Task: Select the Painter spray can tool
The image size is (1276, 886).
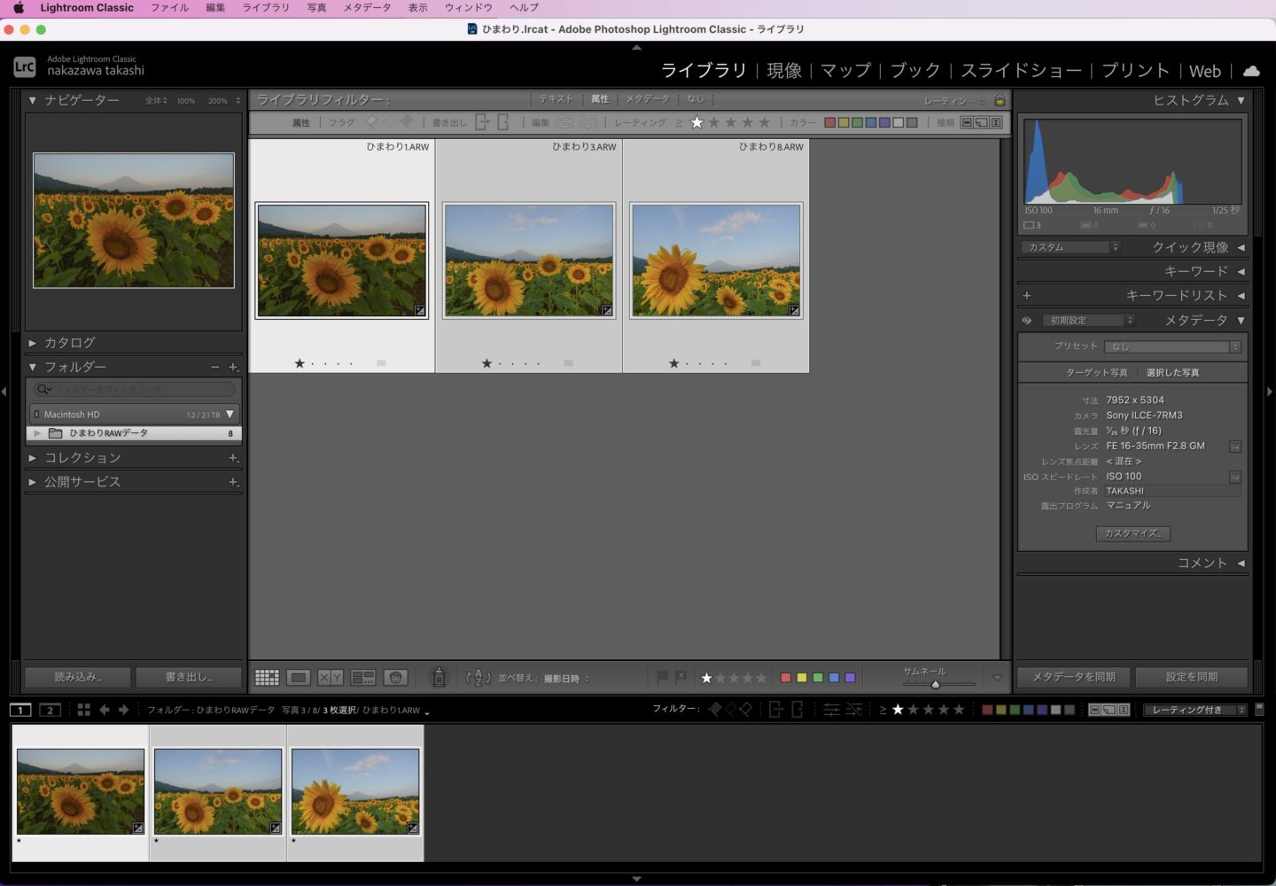Action: click(439, 678)
